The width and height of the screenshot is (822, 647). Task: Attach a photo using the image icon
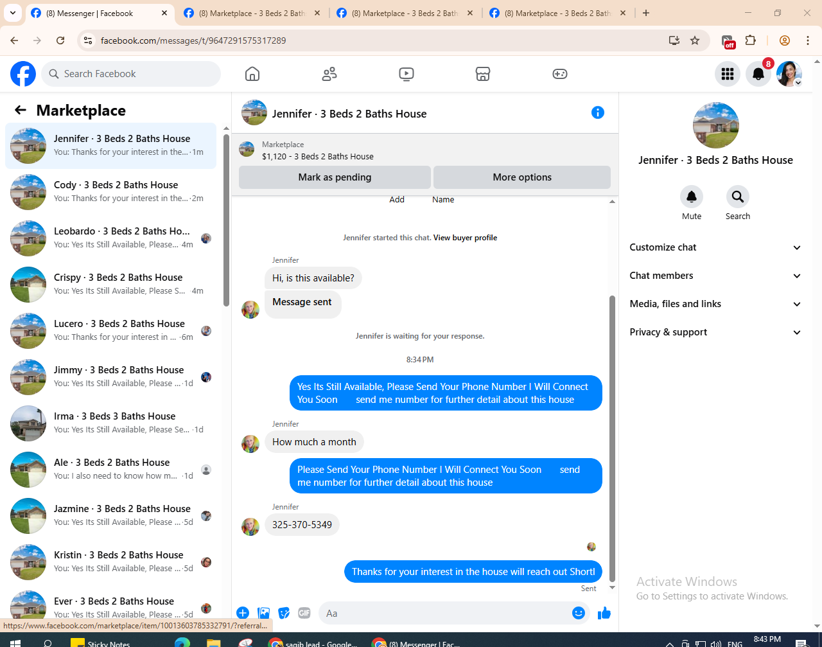[x=263, y=613]
